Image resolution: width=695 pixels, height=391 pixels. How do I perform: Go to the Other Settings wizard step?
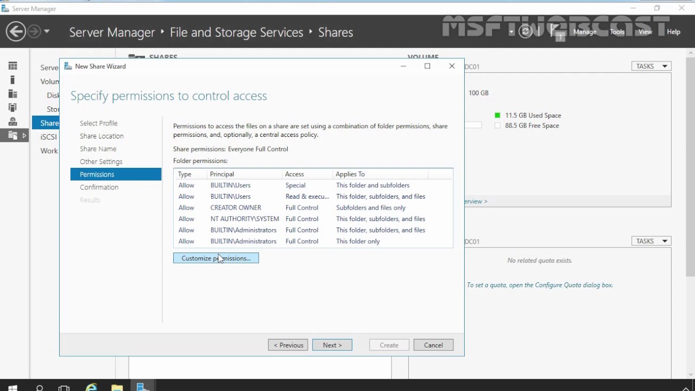coord(101,161)
